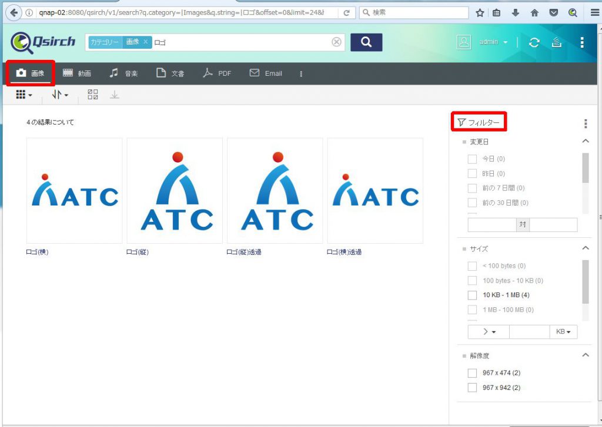
Task: Click the ロゴ(縦)透過 image thumbnail
Action: point(275,191)
